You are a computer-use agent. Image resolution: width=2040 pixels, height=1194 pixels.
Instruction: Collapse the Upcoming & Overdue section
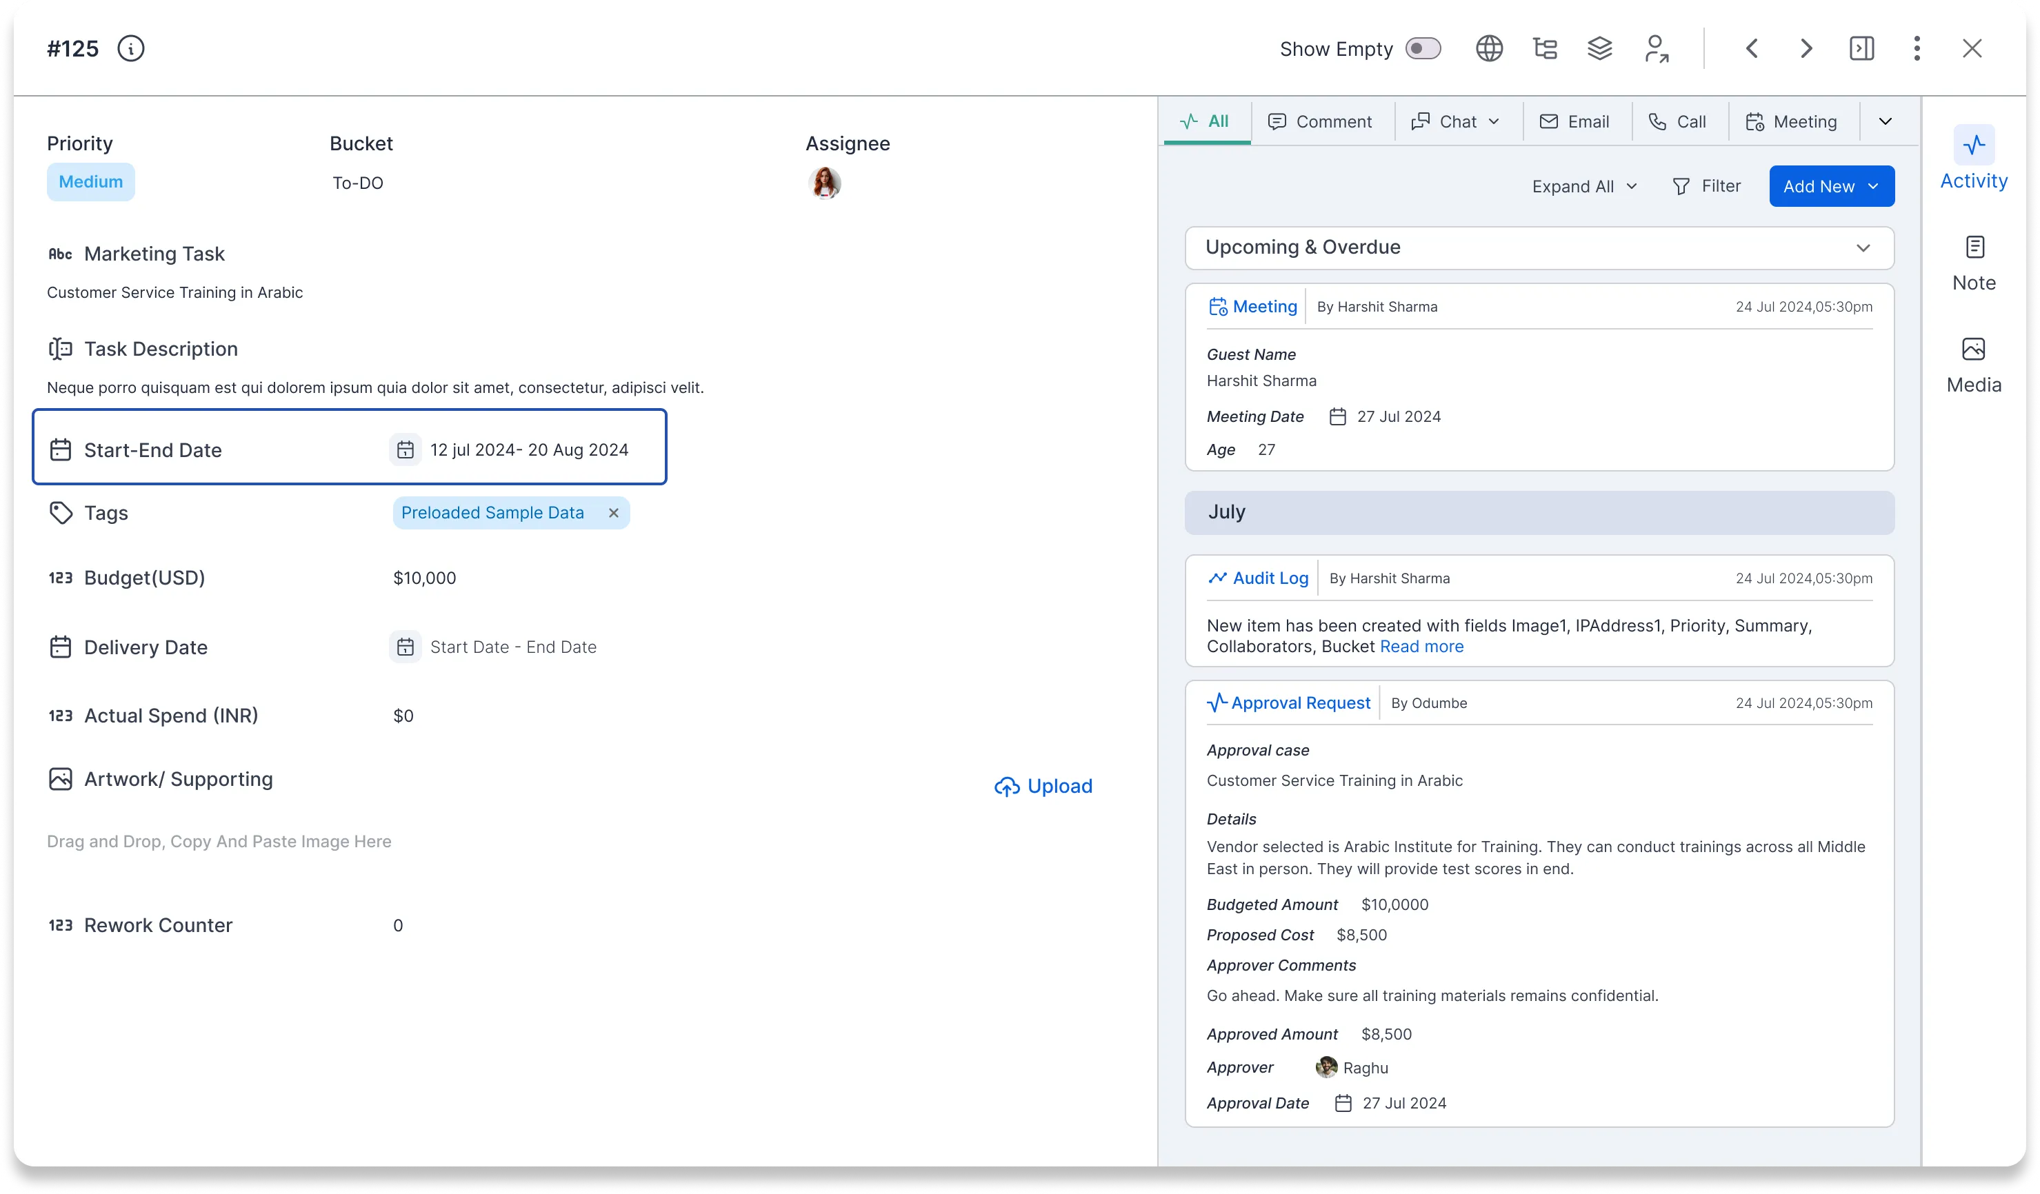(1863, 247)
